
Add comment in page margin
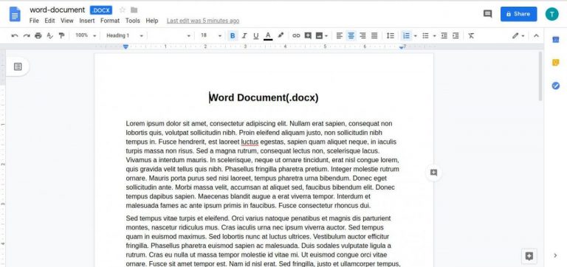pos(433,173)
